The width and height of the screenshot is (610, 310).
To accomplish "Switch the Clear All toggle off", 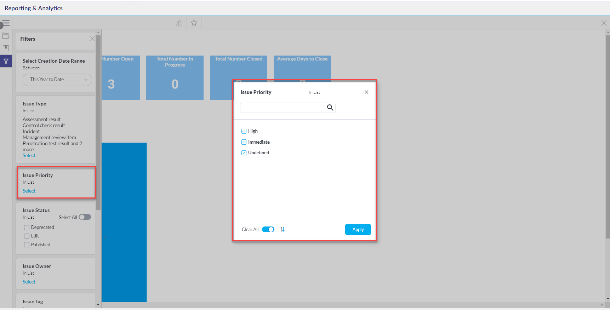I will click(268, 229).
